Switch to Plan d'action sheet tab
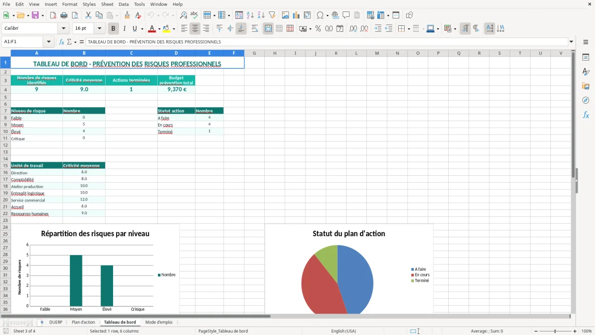This screenshot has width=595, height=335. click(83, 322)
